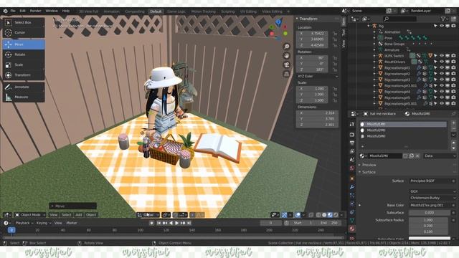Viewport: 459px width, 258px height.
Task: Switch to material preview shading
Action: pyautogui.click(x=330, y=215)
